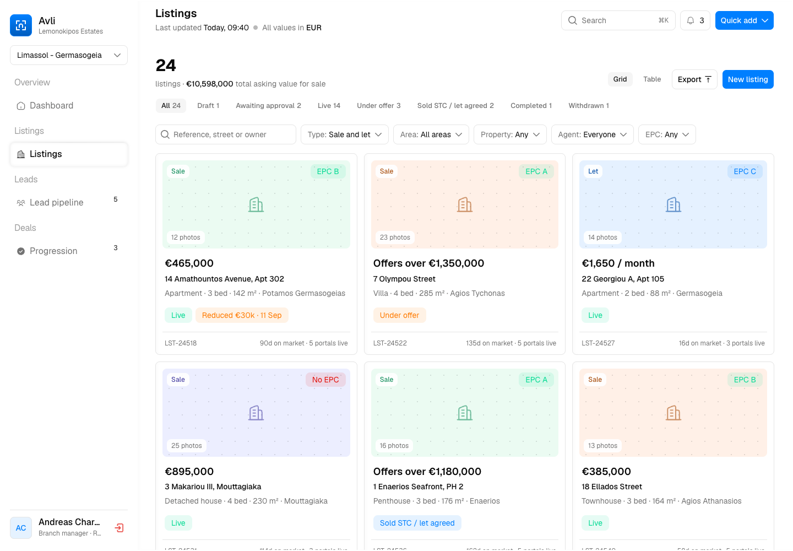Click the New listing button
The height and width of the screenshot is (551, 793).
pos(748,79)
